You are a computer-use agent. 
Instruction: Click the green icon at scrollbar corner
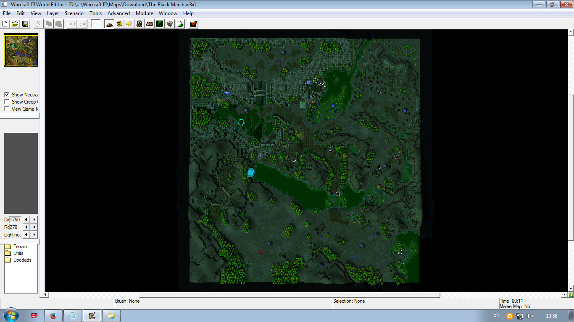(571, 295)
